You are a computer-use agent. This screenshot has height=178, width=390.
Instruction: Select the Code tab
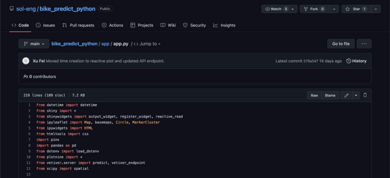point(20,25)
